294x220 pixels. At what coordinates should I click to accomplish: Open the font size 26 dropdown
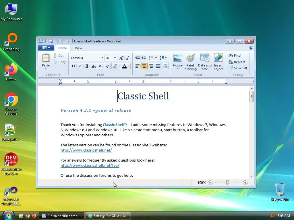coord(115,58)
